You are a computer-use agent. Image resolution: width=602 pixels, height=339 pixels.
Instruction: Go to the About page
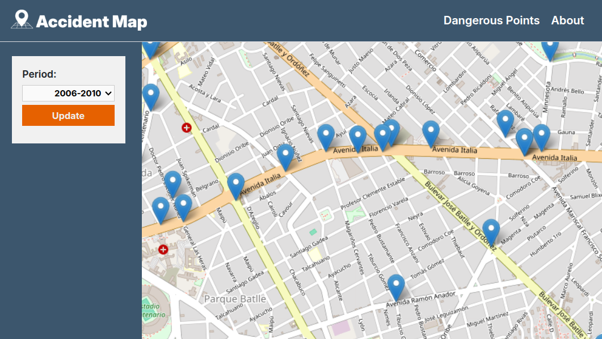567,20
